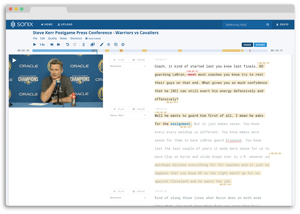Toggle the Auto-saved indicator
300x214 pixels.
[93, 38]
